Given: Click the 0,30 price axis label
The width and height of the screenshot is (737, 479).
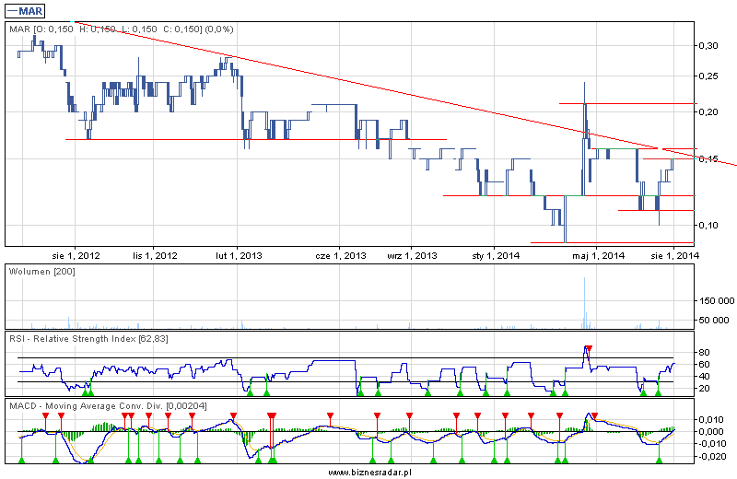Looking at the screenshot, I should (x=708, y=45).
